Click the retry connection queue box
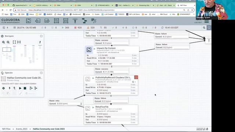This screenshot has height=132, width=235. coord(66,102)
